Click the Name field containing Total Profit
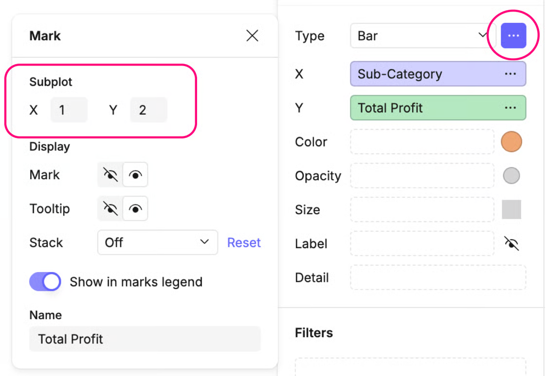This screenshot has height=376, width=547. 145,339
